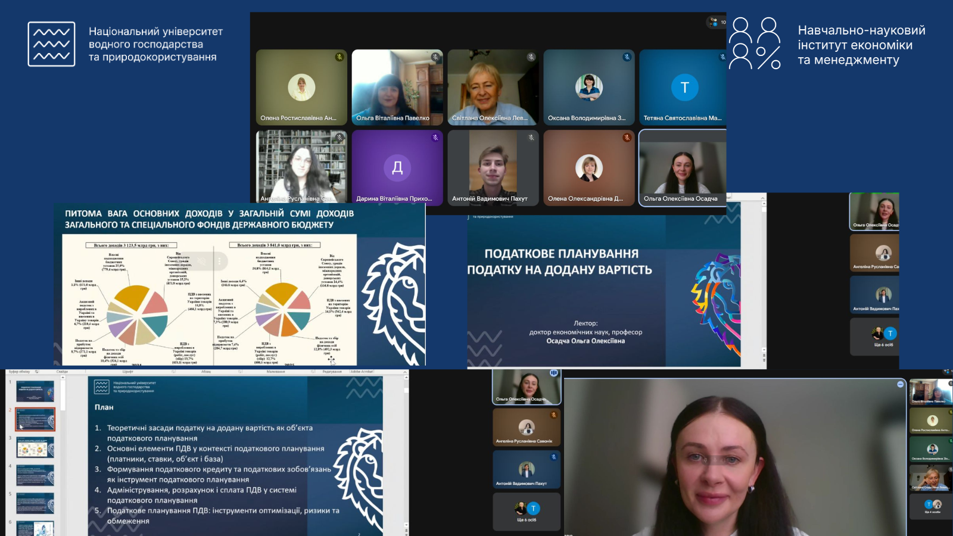Click the 'Ще 6 осіб' tile left of the large video
Viewport: 953px width, 536px height.
(x=527, y=512)
